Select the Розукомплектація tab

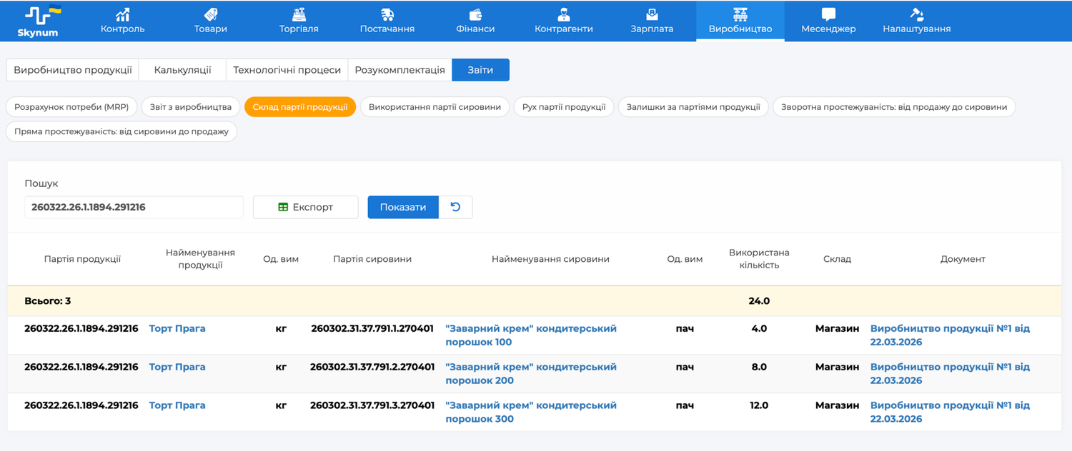[x=399, y=70]
